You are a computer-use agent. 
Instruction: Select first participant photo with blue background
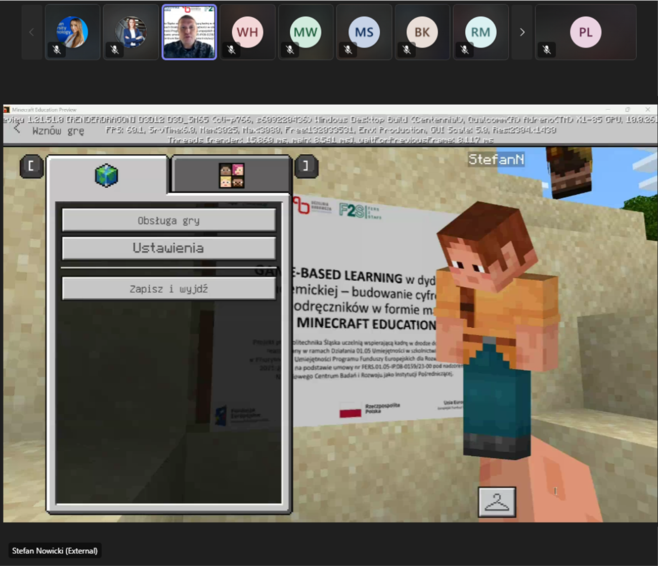pyautogui.click(x=72, y=32)
